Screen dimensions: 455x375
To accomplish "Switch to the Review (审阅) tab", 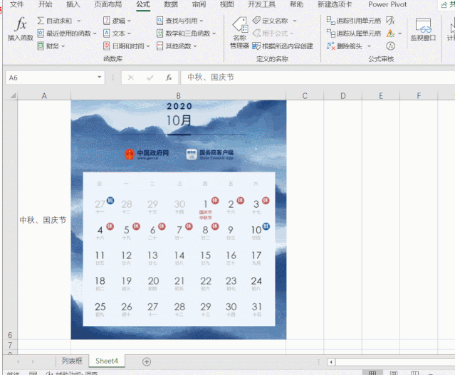I will point(199,4).
